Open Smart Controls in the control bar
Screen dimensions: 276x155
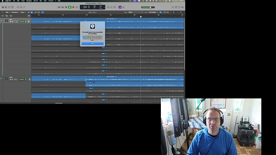click(x=18, y=7)
